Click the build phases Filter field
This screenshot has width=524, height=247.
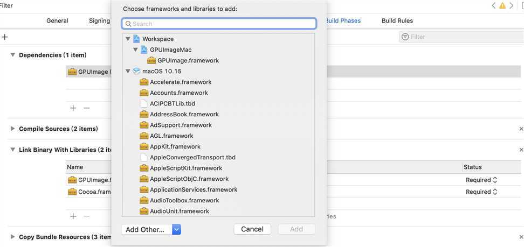click(x=461, y=37)
